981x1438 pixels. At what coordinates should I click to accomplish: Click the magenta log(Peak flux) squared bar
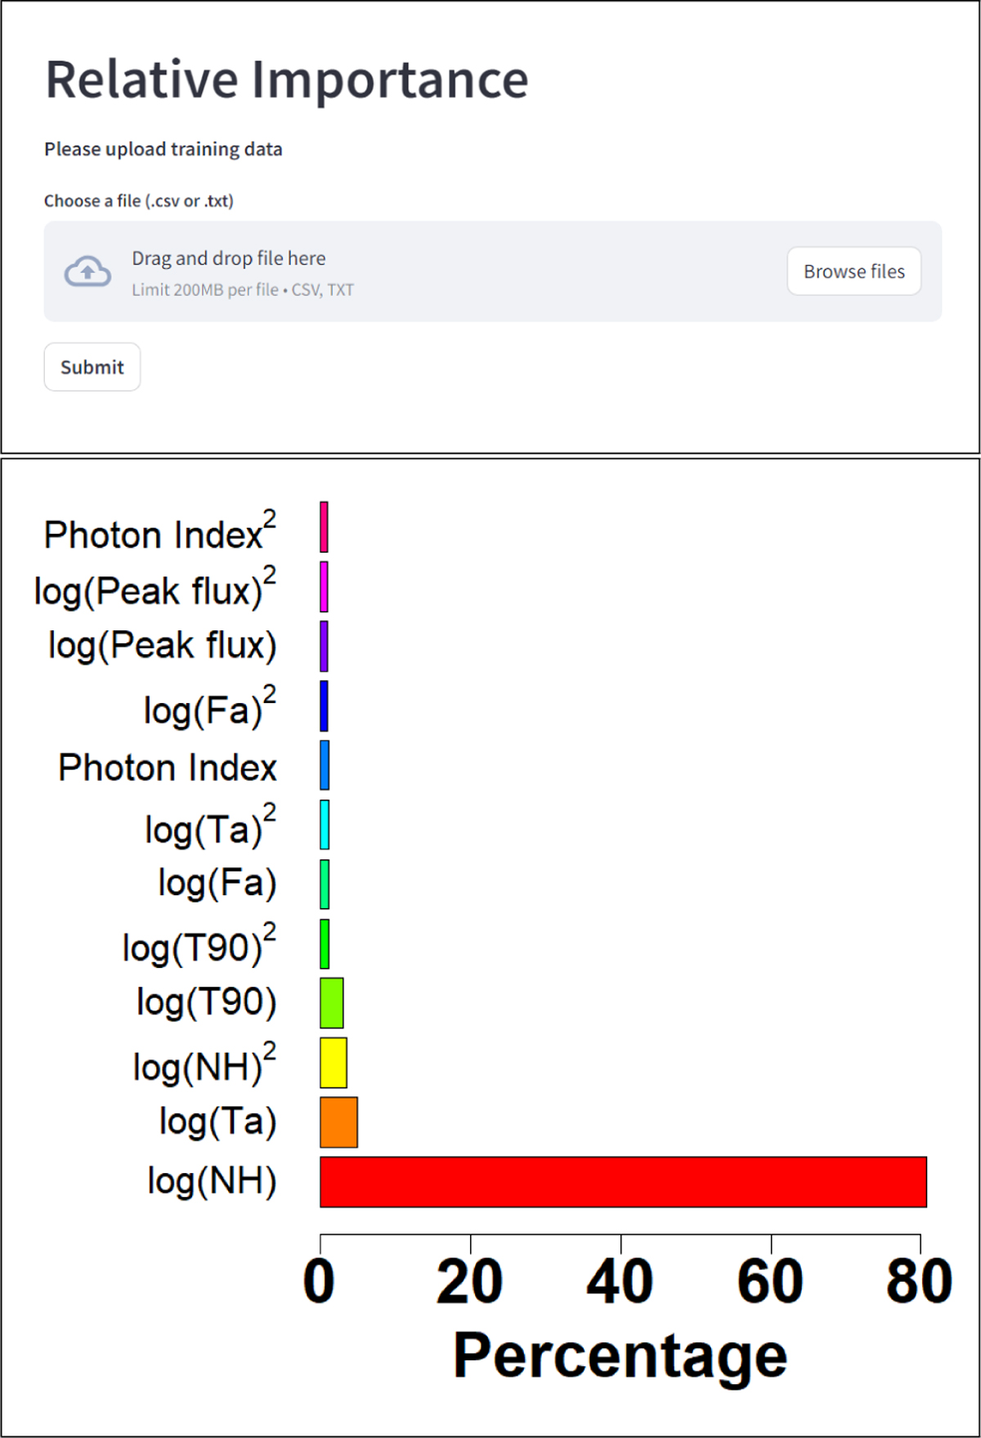(x=325, y=587)
